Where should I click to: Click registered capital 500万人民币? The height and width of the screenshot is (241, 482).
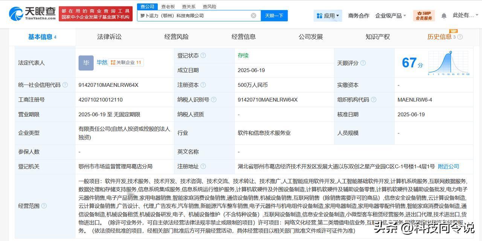tap(253, 85)
